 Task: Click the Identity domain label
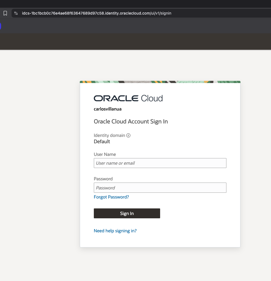pos(110,136)
